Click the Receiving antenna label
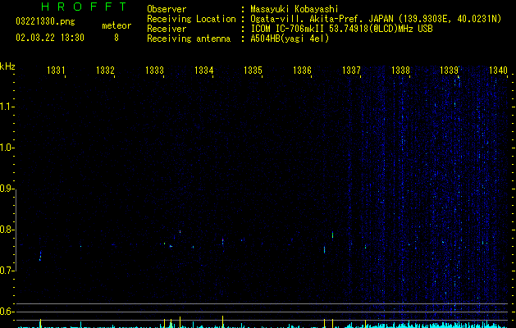This screenshot has height=328, width=516. click(x=189, y=39)
